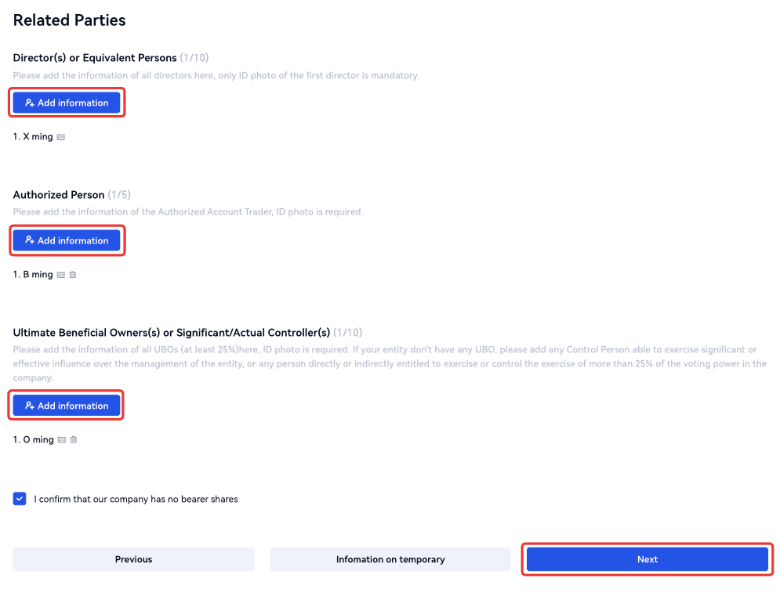Open ID card icon beside B ming
780x592 pixels.
pos(61,275)
